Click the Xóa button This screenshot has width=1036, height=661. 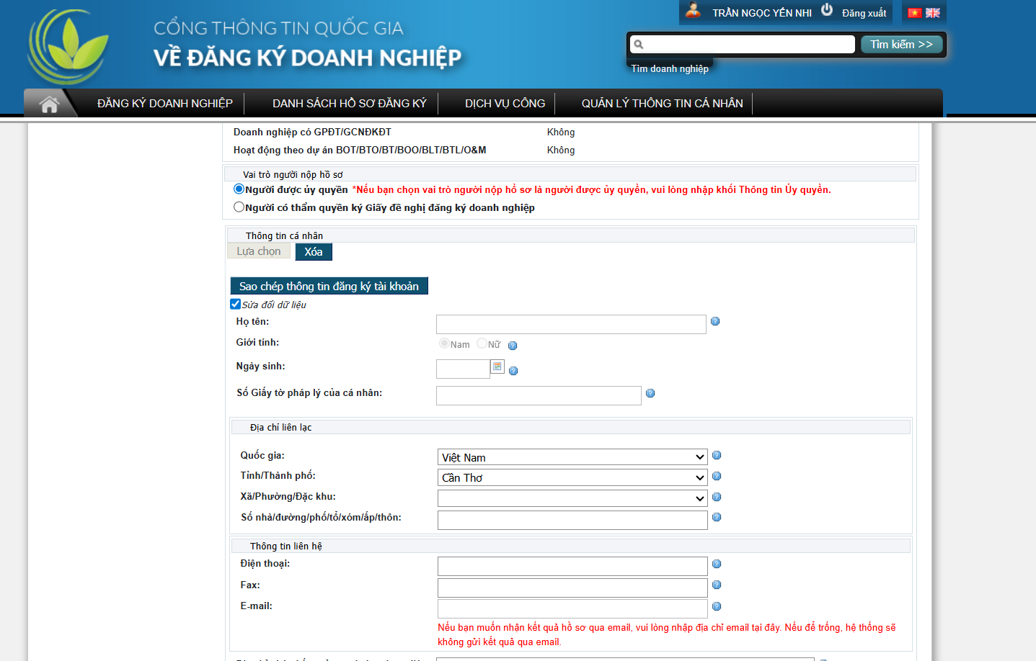tap(314, 252)
